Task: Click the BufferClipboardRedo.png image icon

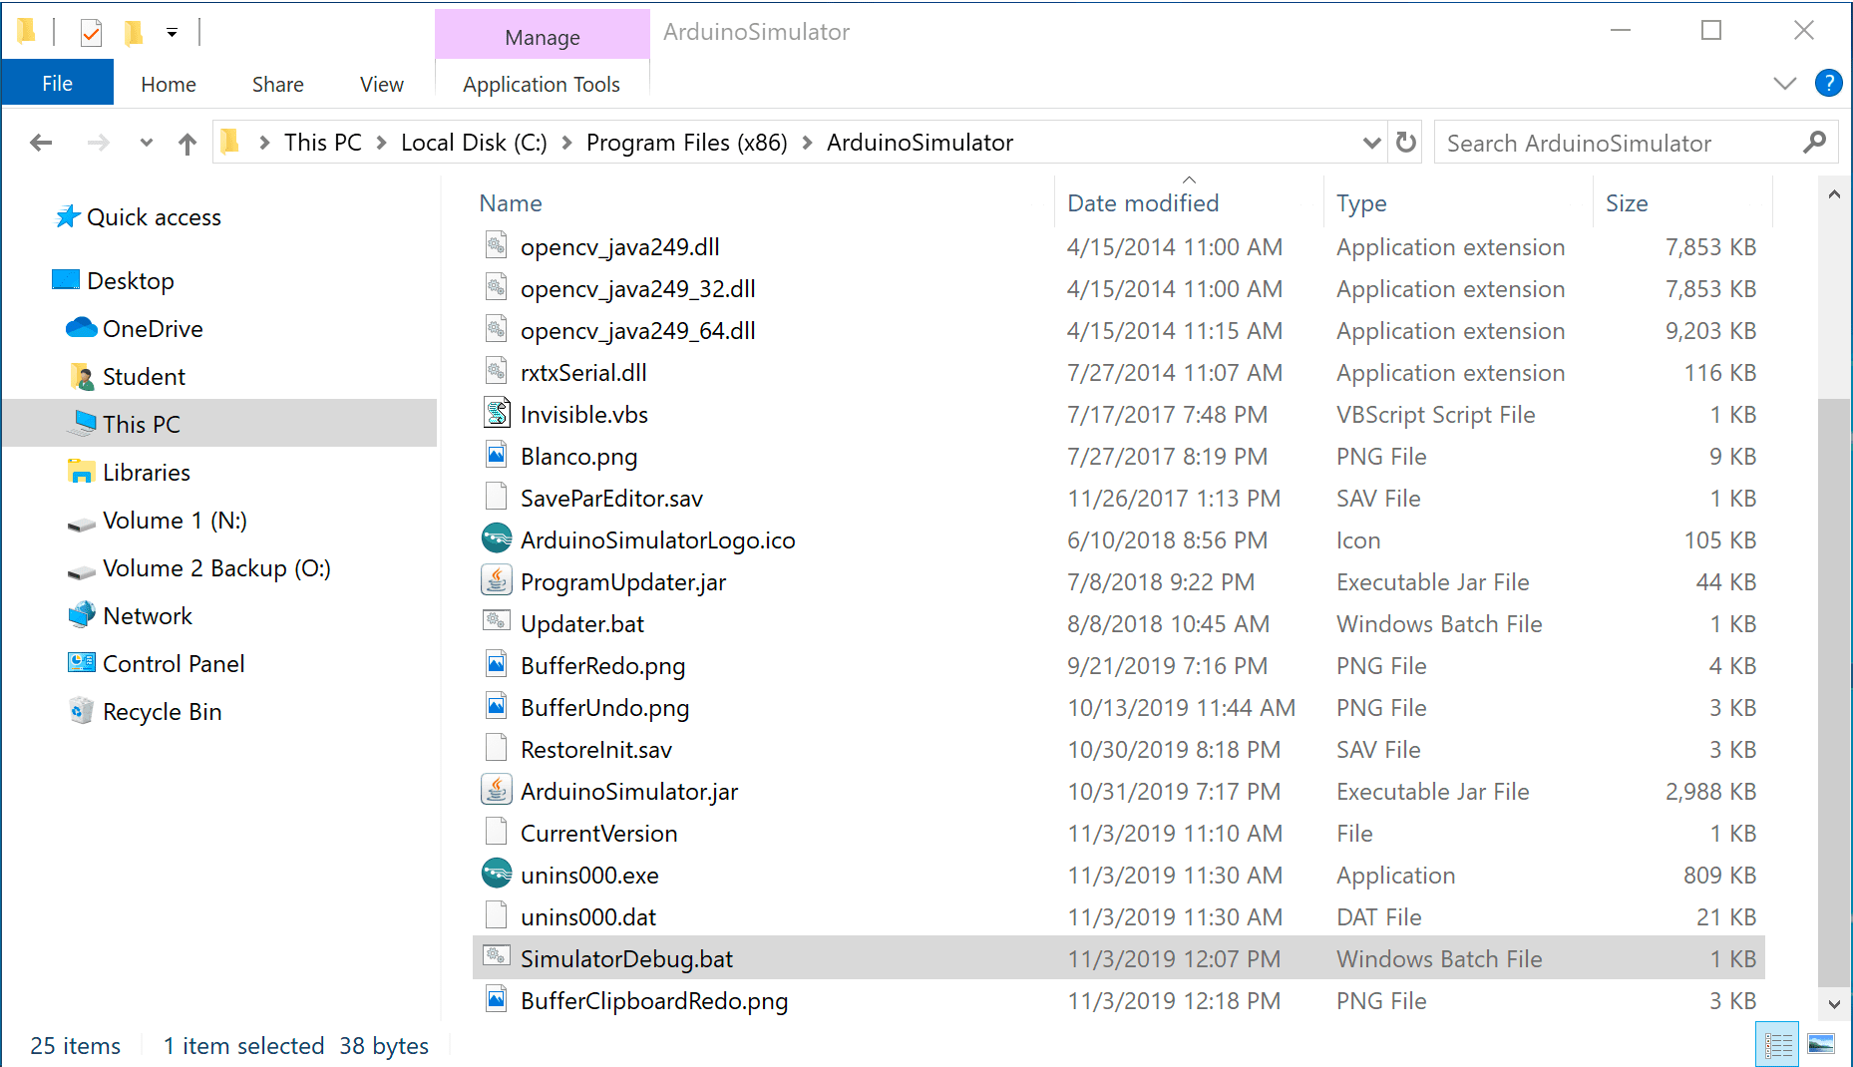Action: [496, 999]
